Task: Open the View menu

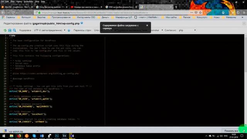Action: click(x=12, y=2)
